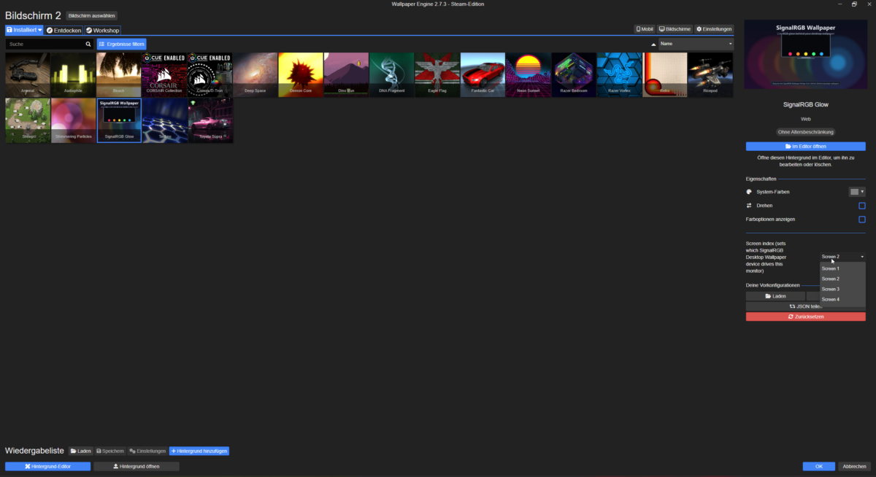Enable the Drehen checkbox

pos(862,206)
